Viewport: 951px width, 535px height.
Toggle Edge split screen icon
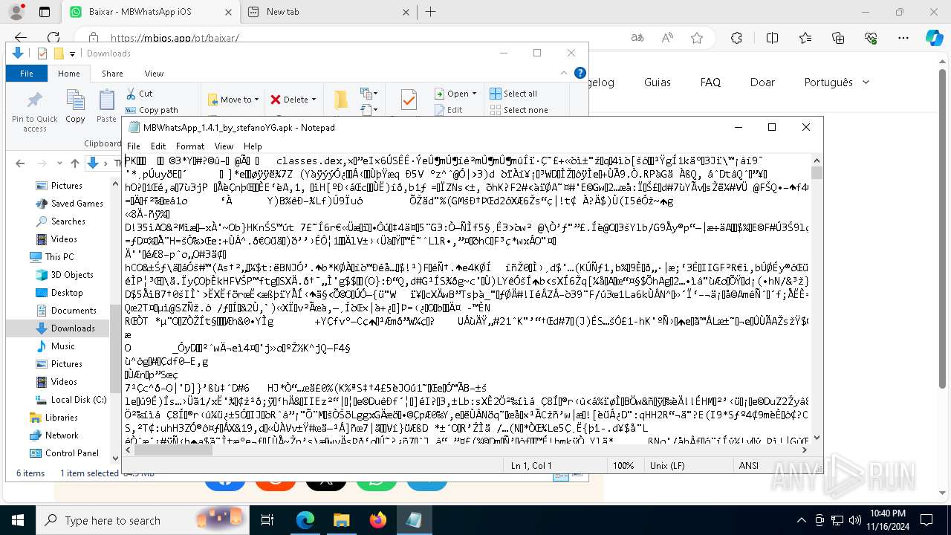[x=772, y=38]
